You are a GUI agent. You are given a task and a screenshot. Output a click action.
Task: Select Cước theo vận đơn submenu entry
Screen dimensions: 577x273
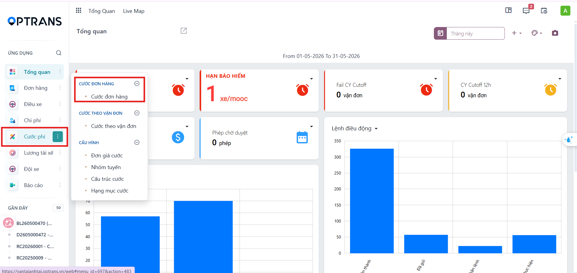(114, 126)
